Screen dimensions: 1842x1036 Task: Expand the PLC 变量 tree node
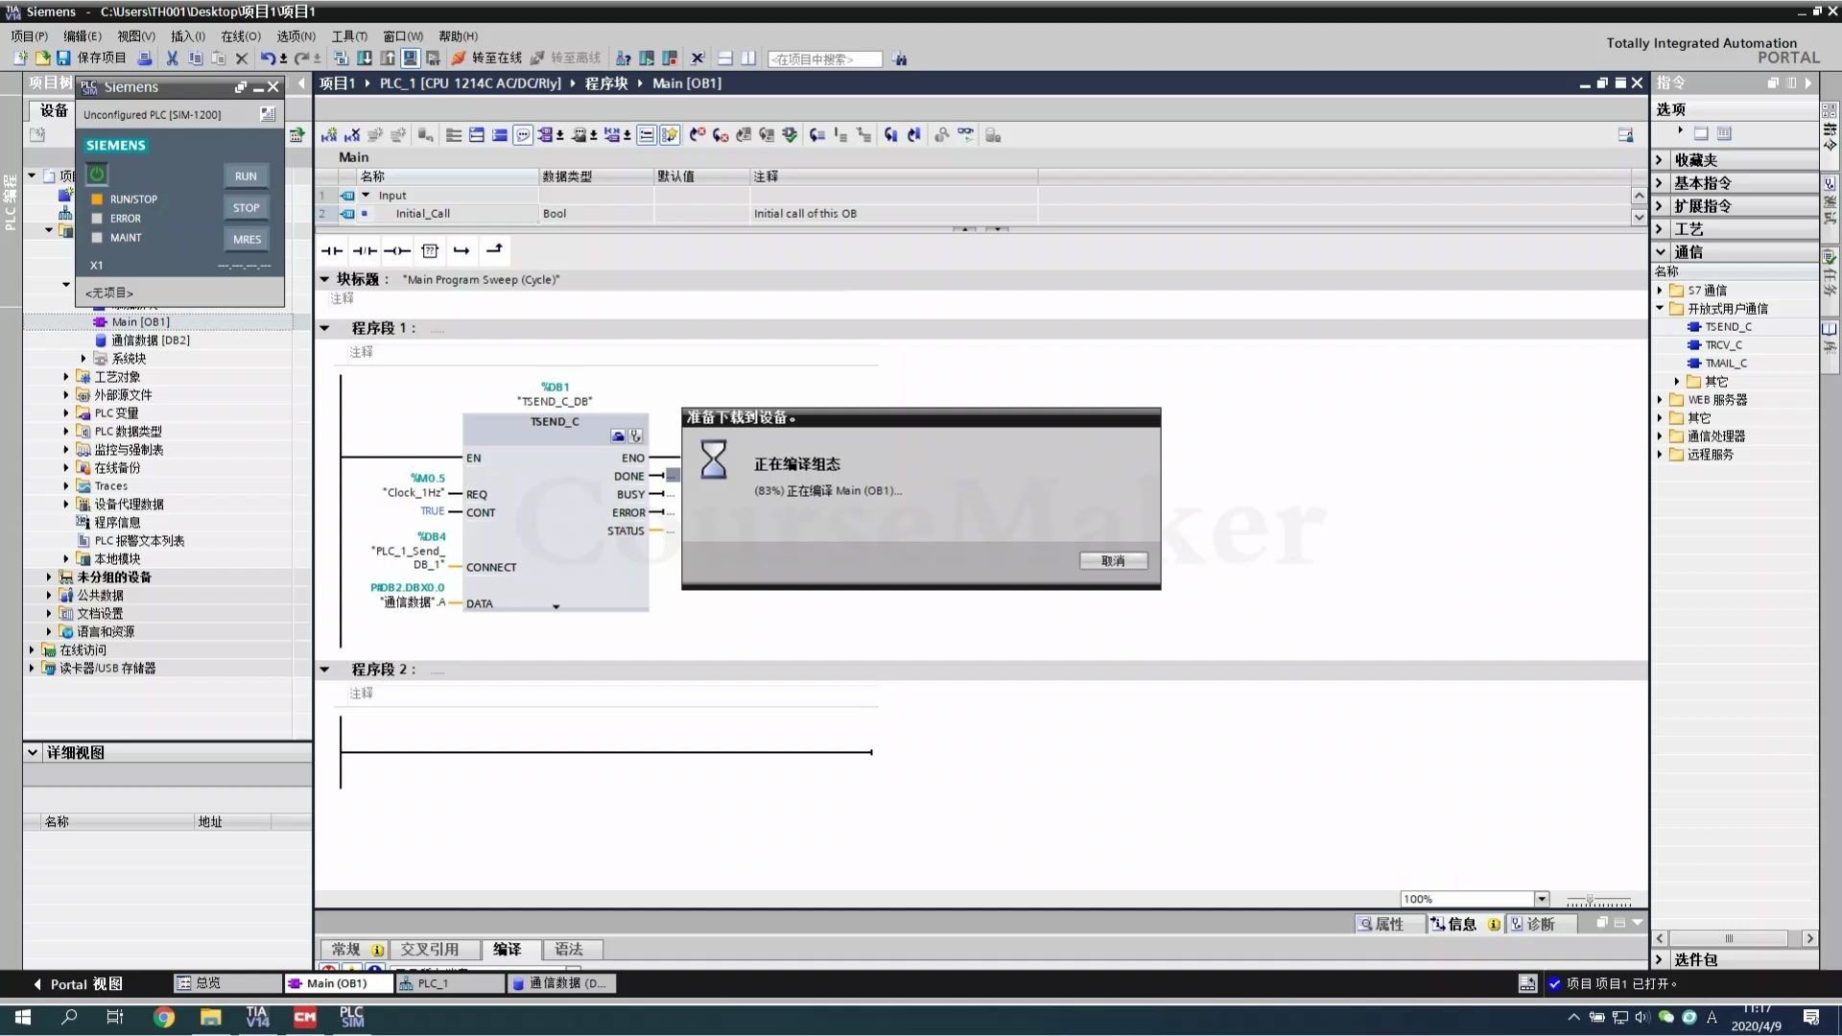(x=66, y=413)
